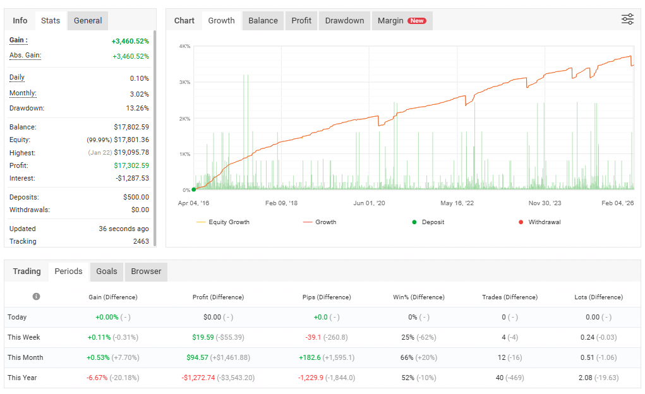Open the Goals tab

(107, 272)
